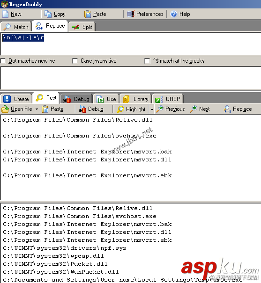
Task: Click test line Internet Explorer\msvcrt.ebk
Action: pyautogui.click(x=87, y=175)
